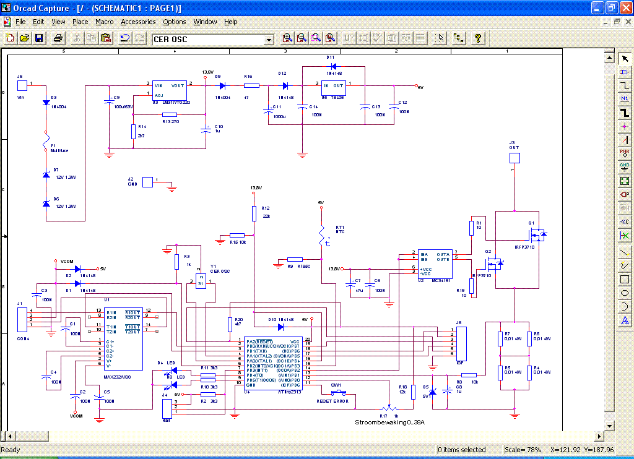Select the Place Bus tool

pos(625,112)
